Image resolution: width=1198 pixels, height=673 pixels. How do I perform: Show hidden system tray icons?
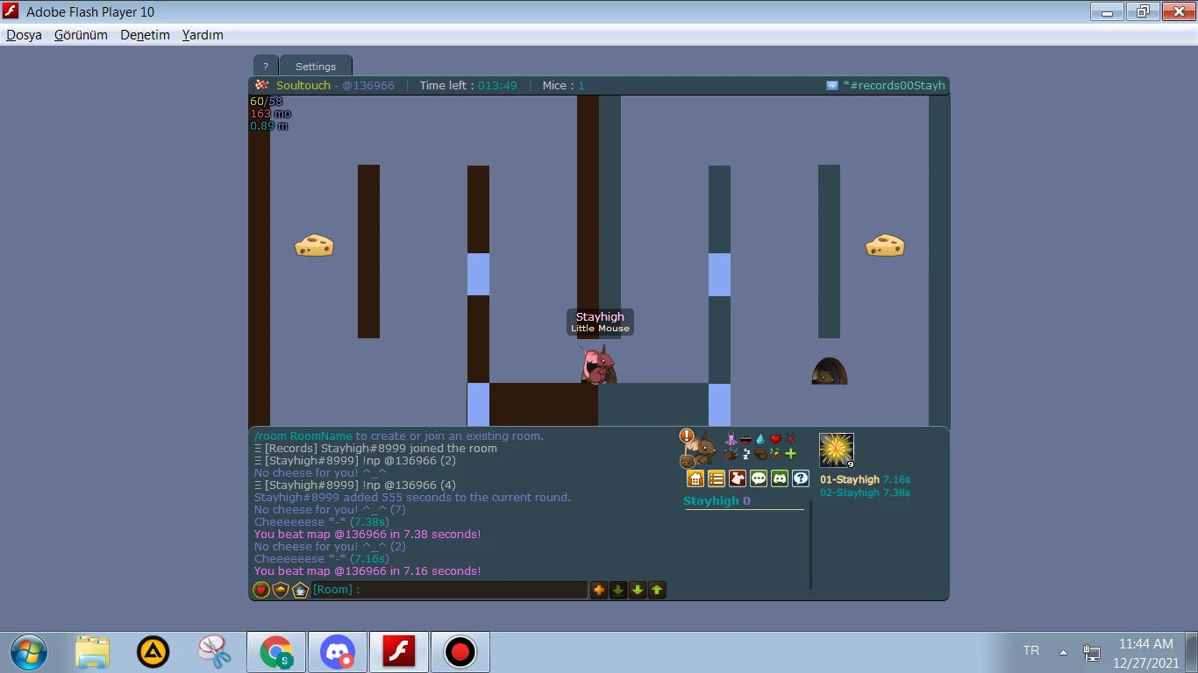(1063, 652)
